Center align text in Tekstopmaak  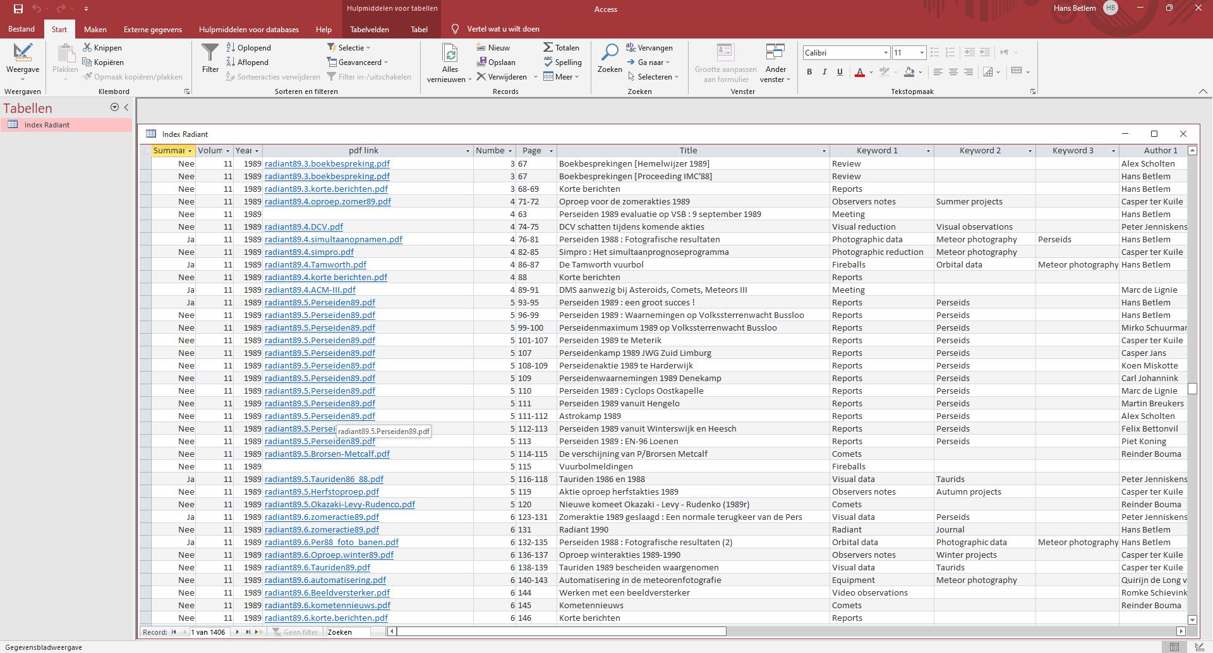pos(953,72)
